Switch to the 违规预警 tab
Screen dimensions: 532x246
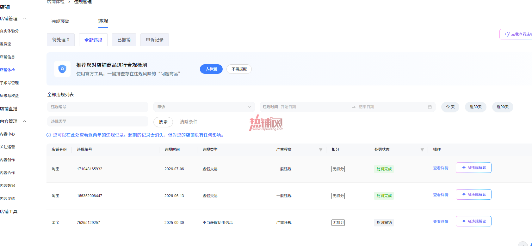[x=60, y=21]
